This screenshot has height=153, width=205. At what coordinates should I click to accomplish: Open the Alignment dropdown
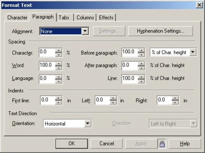[x=86, y=31]
